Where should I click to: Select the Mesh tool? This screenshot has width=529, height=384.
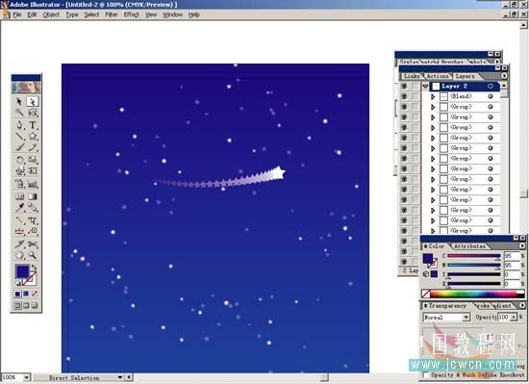[x=19, y=196]
